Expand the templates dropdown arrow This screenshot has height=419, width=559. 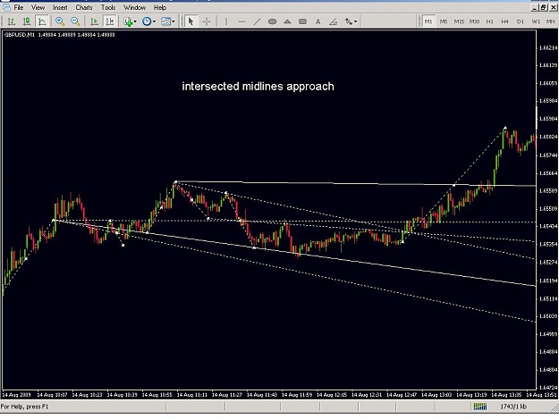tap(174, 21)
